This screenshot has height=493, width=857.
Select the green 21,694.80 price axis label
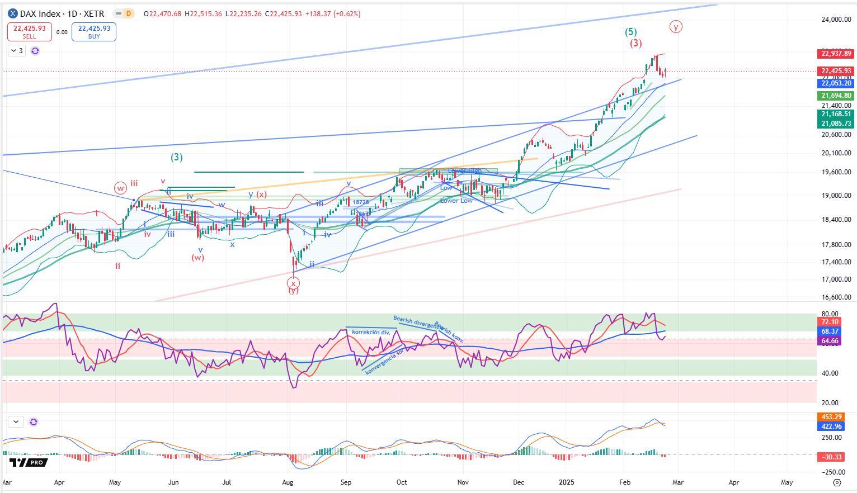[836, 96]
